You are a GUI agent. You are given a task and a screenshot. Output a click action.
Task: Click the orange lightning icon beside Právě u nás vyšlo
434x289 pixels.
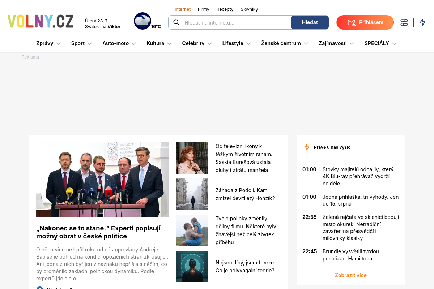click(307, 147)
